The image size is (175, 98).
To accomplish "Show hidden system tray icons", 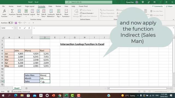I will click(138, 96).
